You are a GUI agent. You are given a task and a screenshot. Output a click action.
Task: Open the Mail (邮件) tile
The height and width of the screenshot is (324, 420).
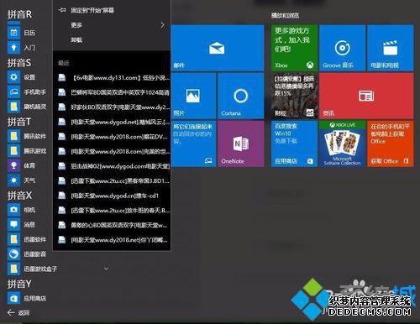(x=218, y=48)
